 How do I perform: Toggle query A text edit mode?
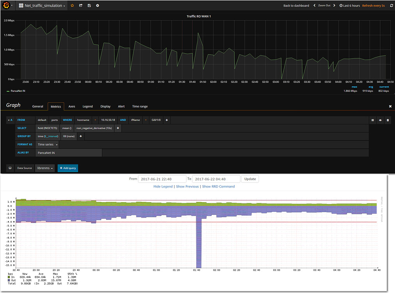pos(372,120)
